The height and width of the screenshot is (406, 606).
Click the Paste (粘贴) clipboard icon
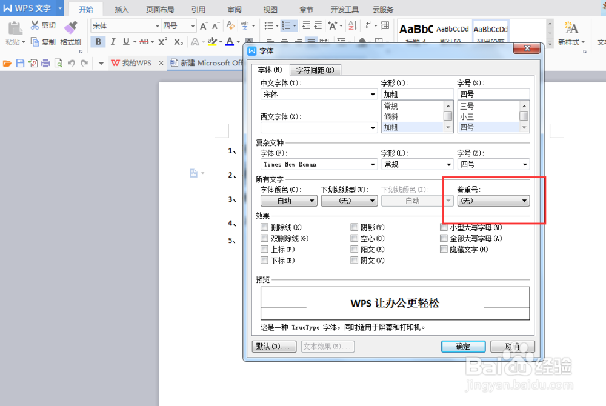point(15,28)
